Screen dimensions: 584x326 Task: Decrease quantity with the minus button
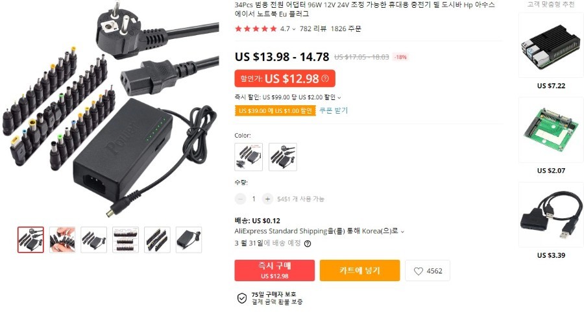[241, 199]
